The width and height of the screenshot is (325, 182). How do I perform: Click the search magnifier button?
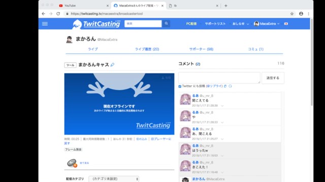pos(166,24)
